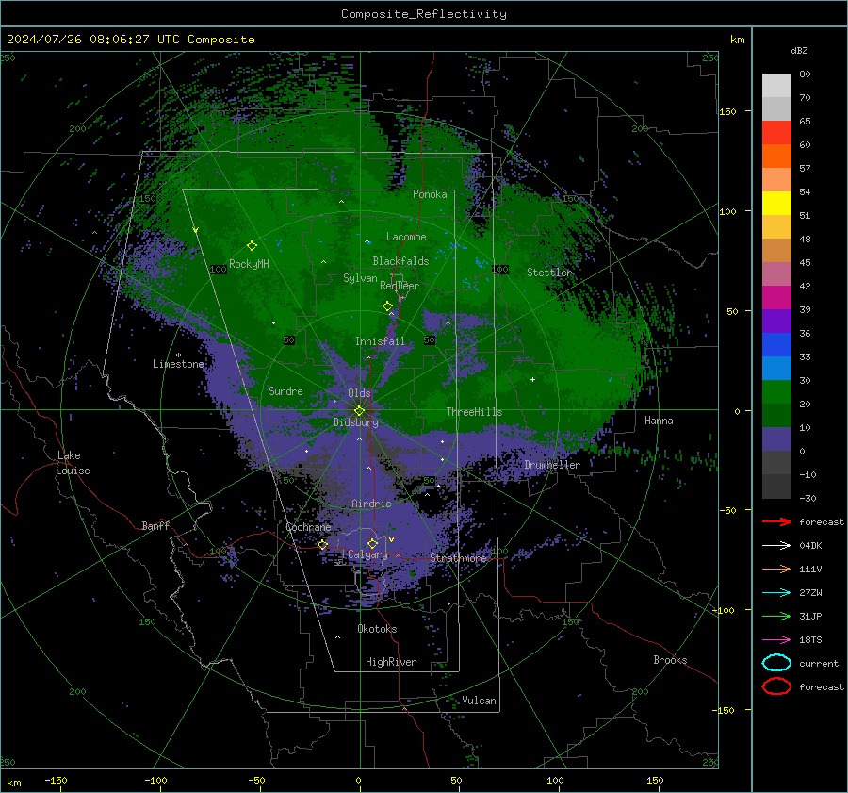848x793 pixels.
Task: Click the 'Cochrane' label
Action: [x=308, y=527]
